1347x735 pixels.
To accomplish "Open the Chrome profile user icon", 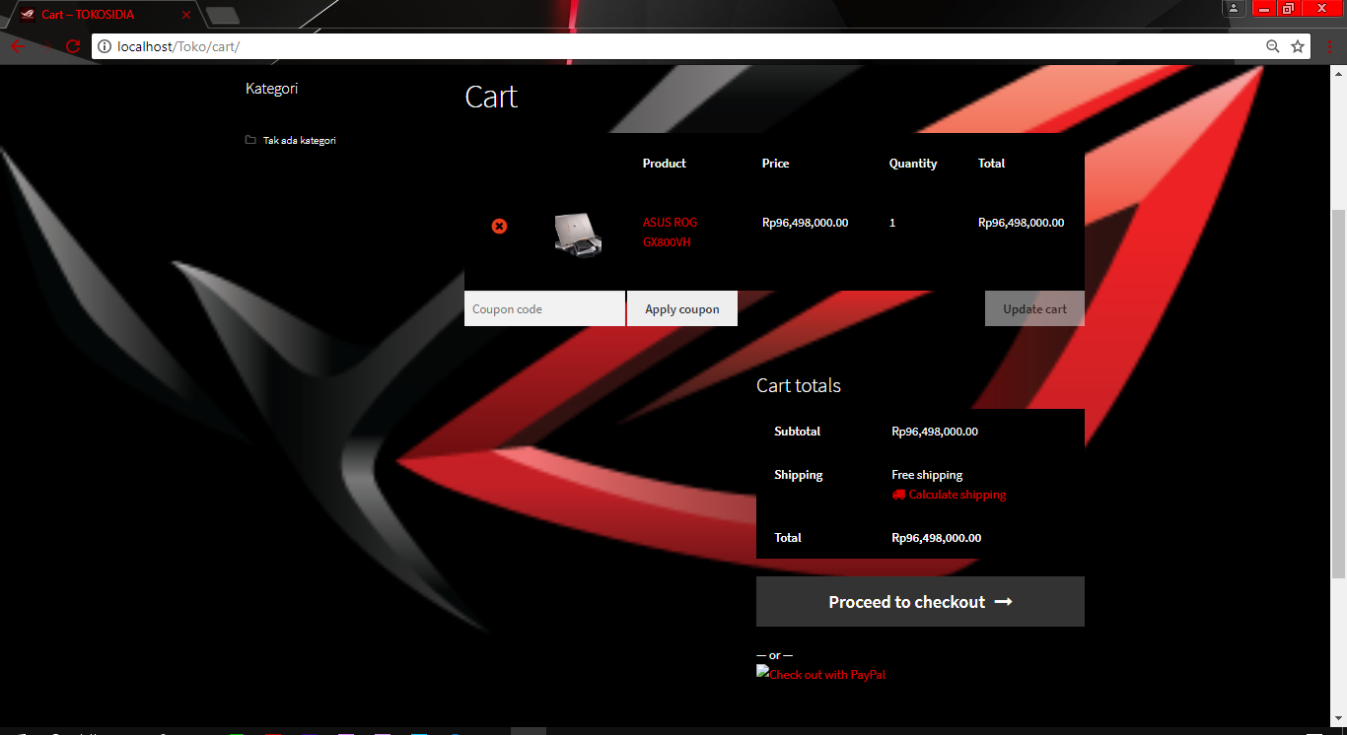I will point(1234,8).
